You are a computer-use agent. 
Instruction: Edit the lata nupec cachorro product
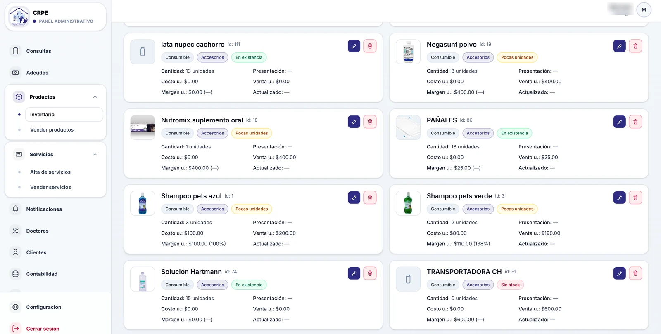354,46
